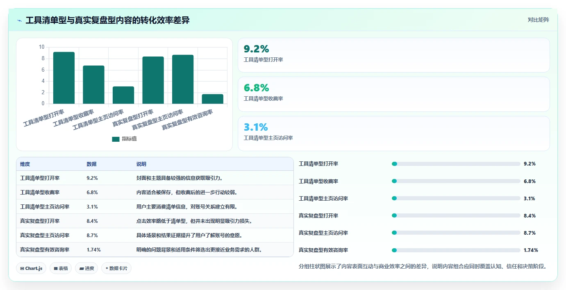Click the 8.7% value in the table
Viewport: 566px width, 290px height.
pos(92,236)
